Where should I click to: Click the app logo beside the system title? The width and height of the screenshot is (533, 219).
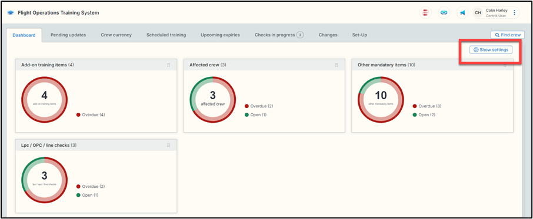[11, 13]
